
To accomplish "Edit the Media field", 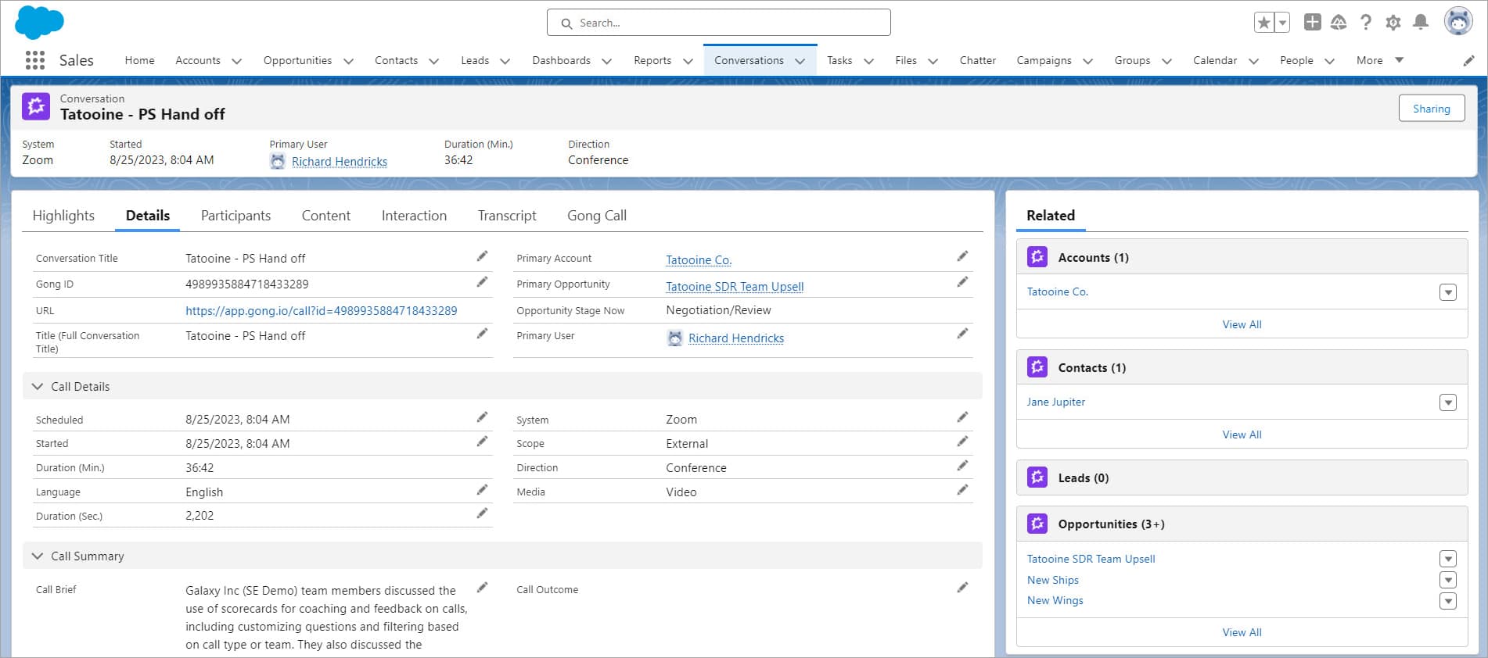I will pos(963,490).
